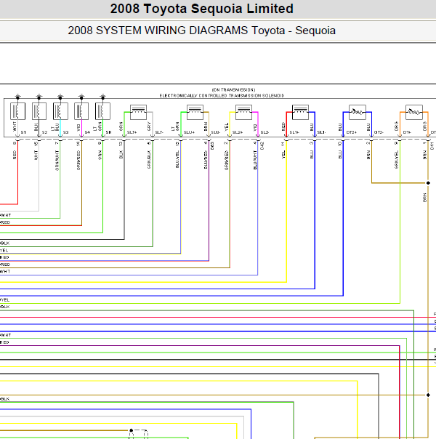Viewport: 436px width, 439px height.
Task: Select the SL1 linear solenoid symbol
Action: (x=300, y=112)
